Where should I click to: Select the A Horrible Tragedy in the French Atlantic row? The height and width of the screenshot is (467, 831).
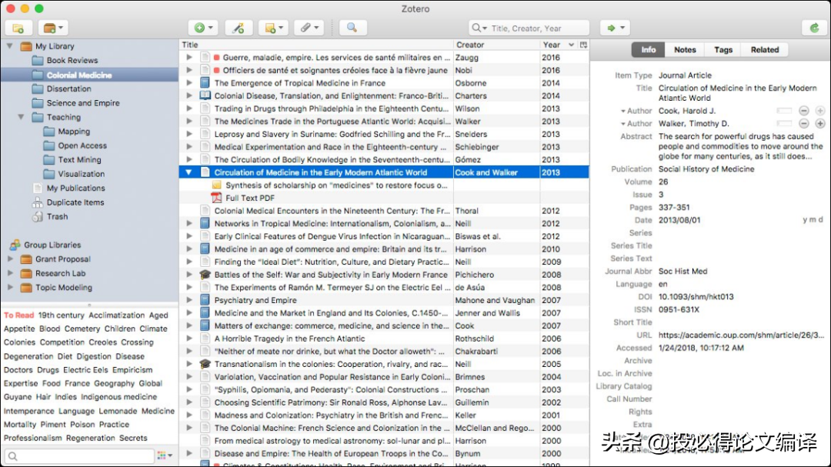(384, 339)
